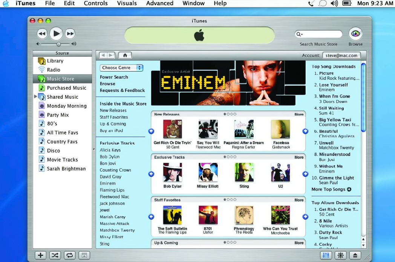Open the Equalizer from the bottom toolbar

(x=326, y=255)
